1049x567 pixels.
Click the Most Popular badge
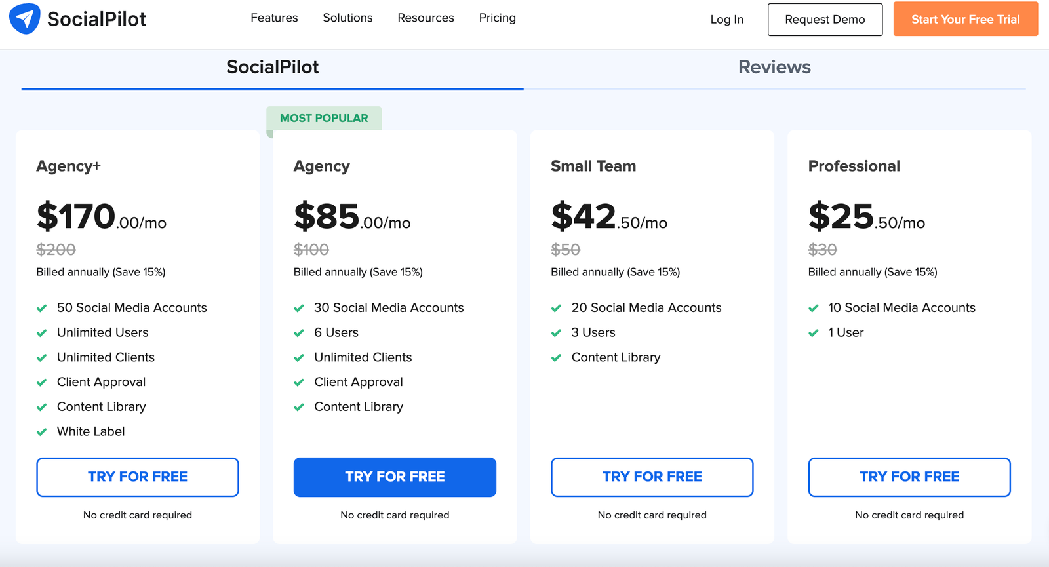pyautogui.click(x=324, y=119)
